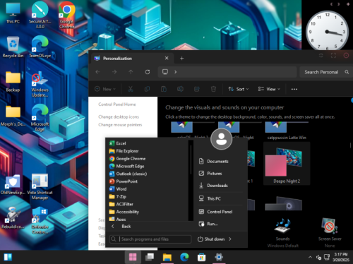Open Microsoft Edge from the taskbar

pos(184,257)
